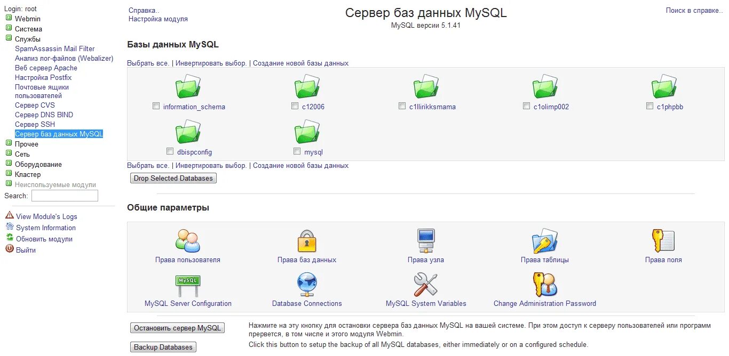Click the user permissions people icon
Screen dimensions: 729x356
(188, 241)
